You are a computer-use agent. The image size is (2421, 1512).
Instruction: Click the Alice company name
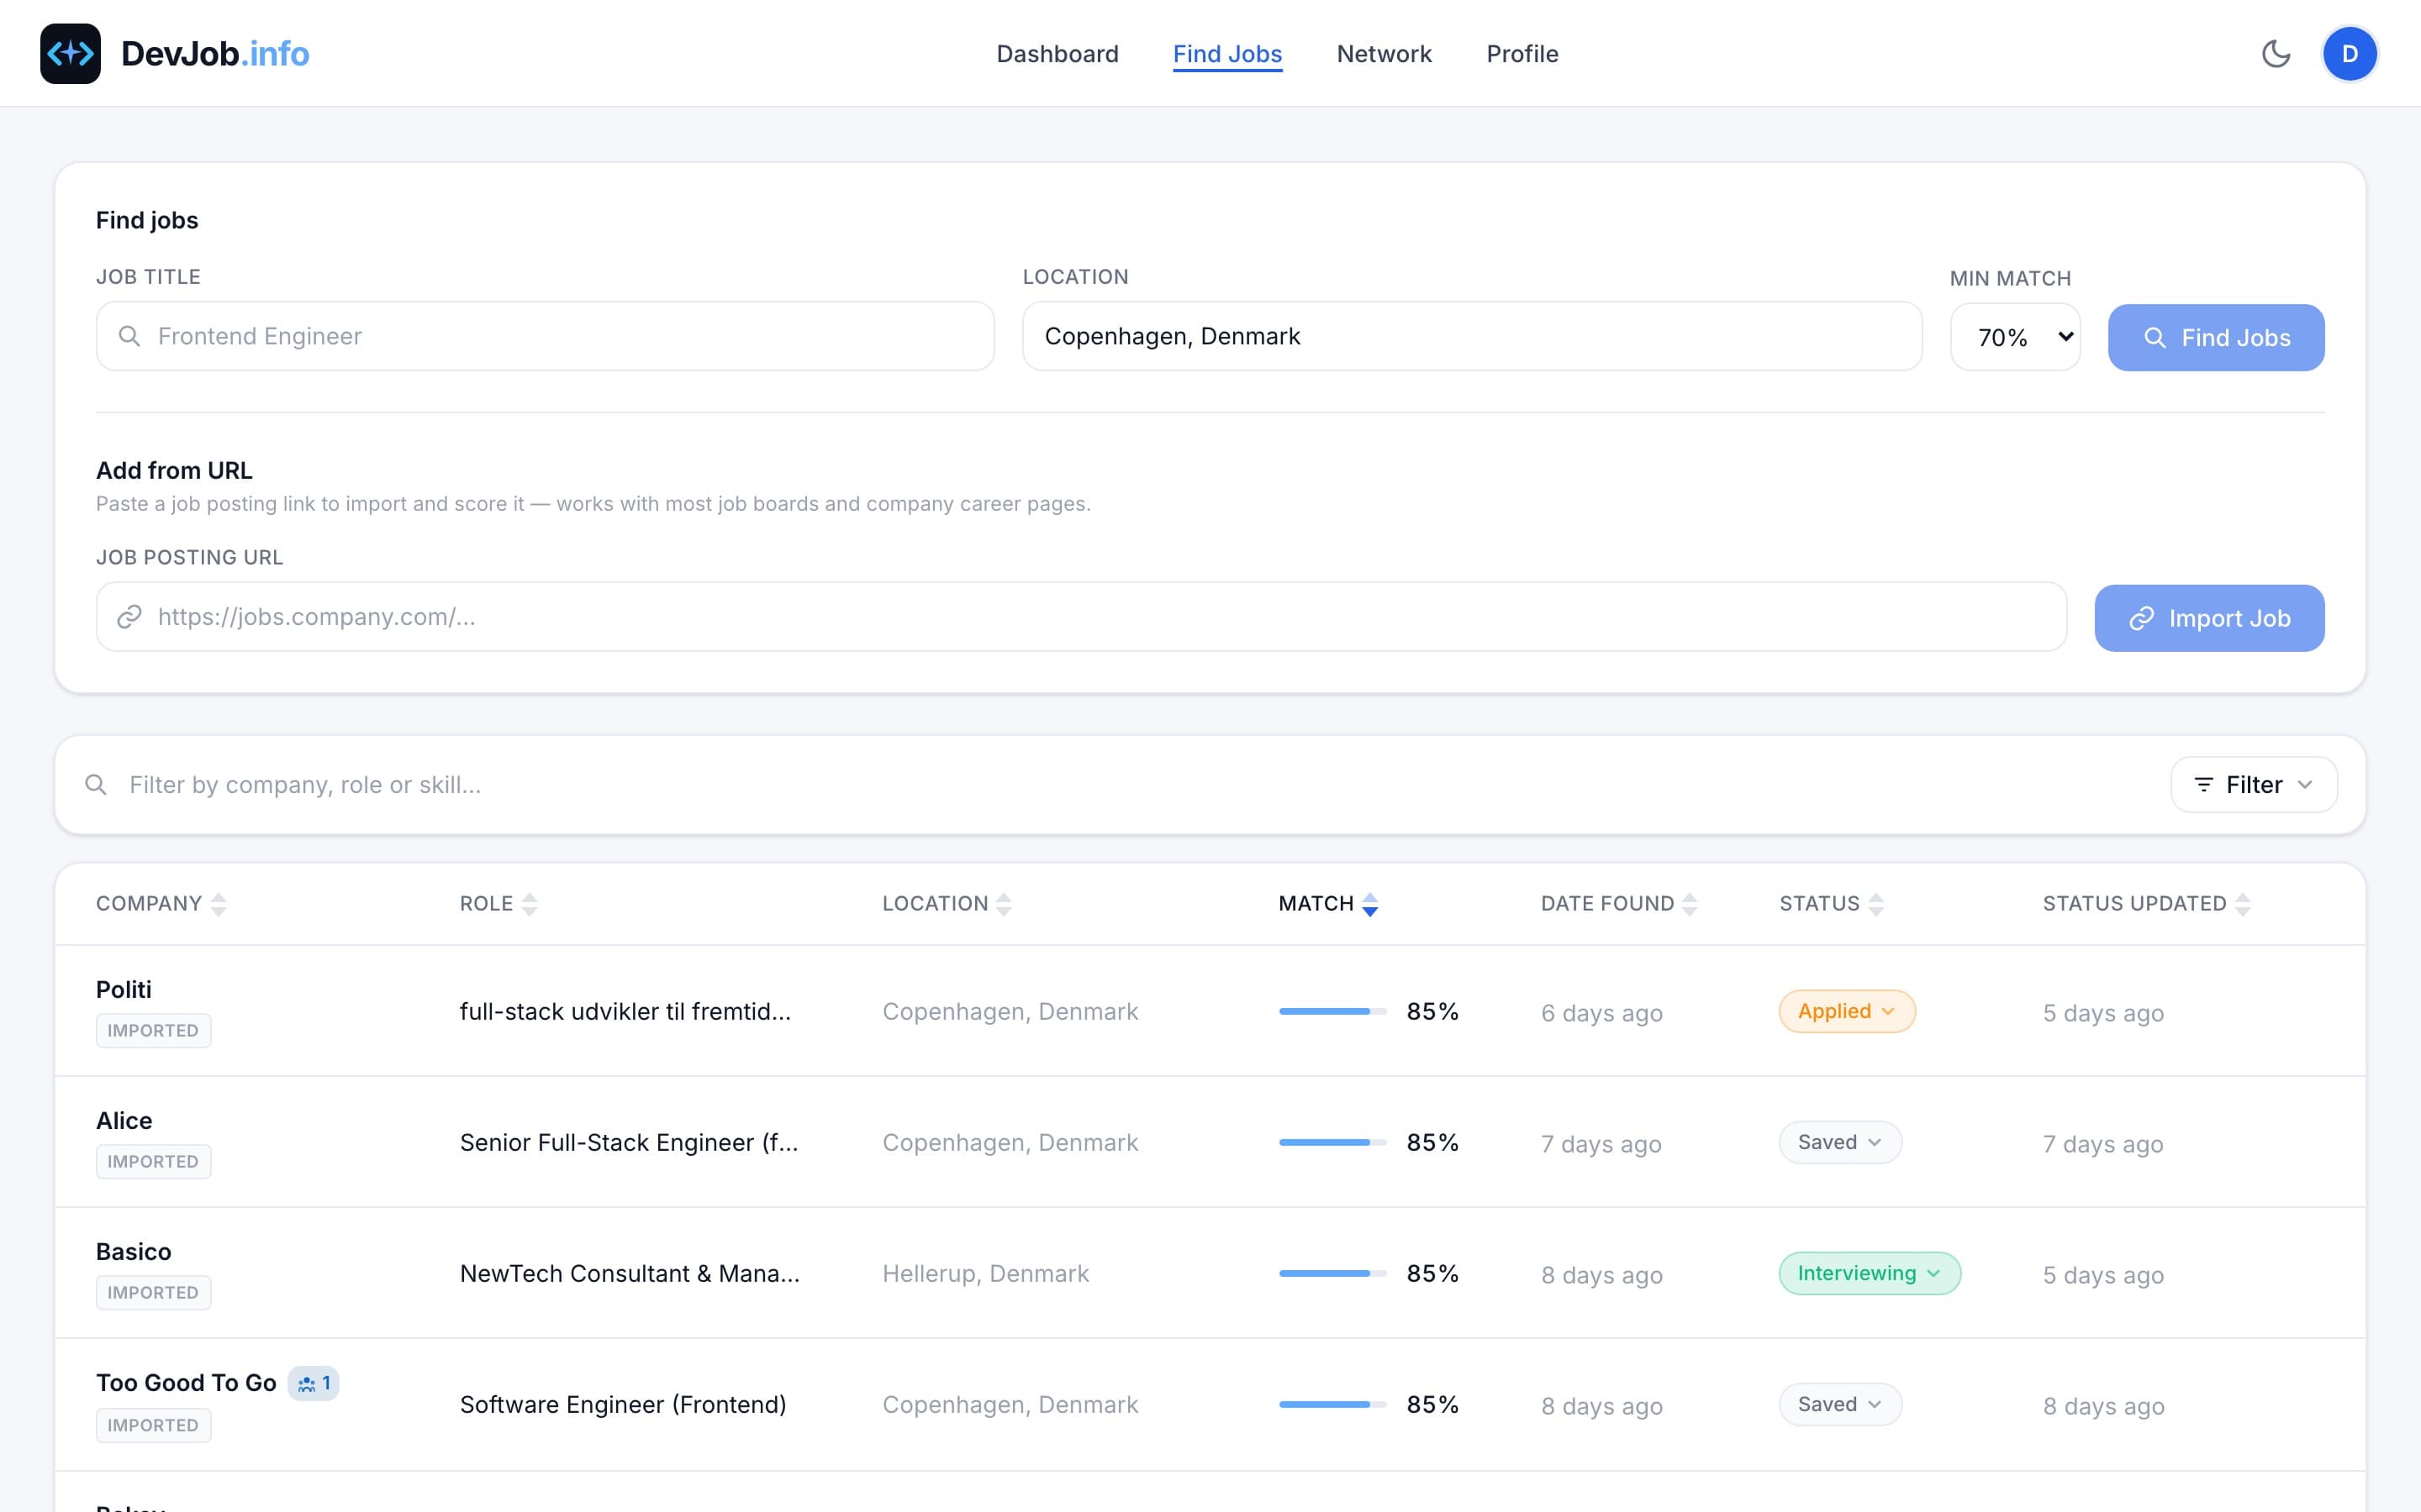tap(124, 1120)
